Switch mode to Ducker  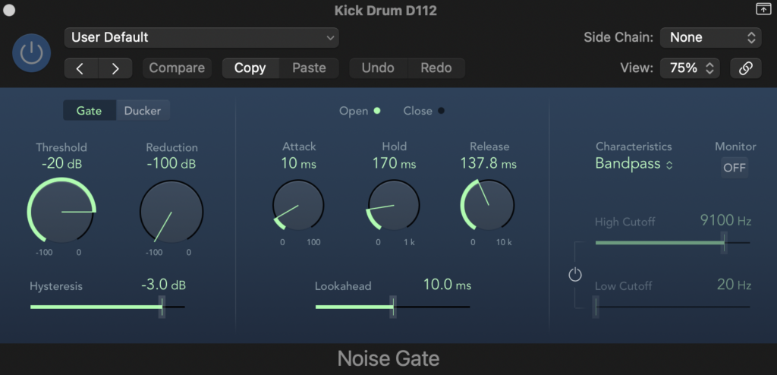coord(143,111)
